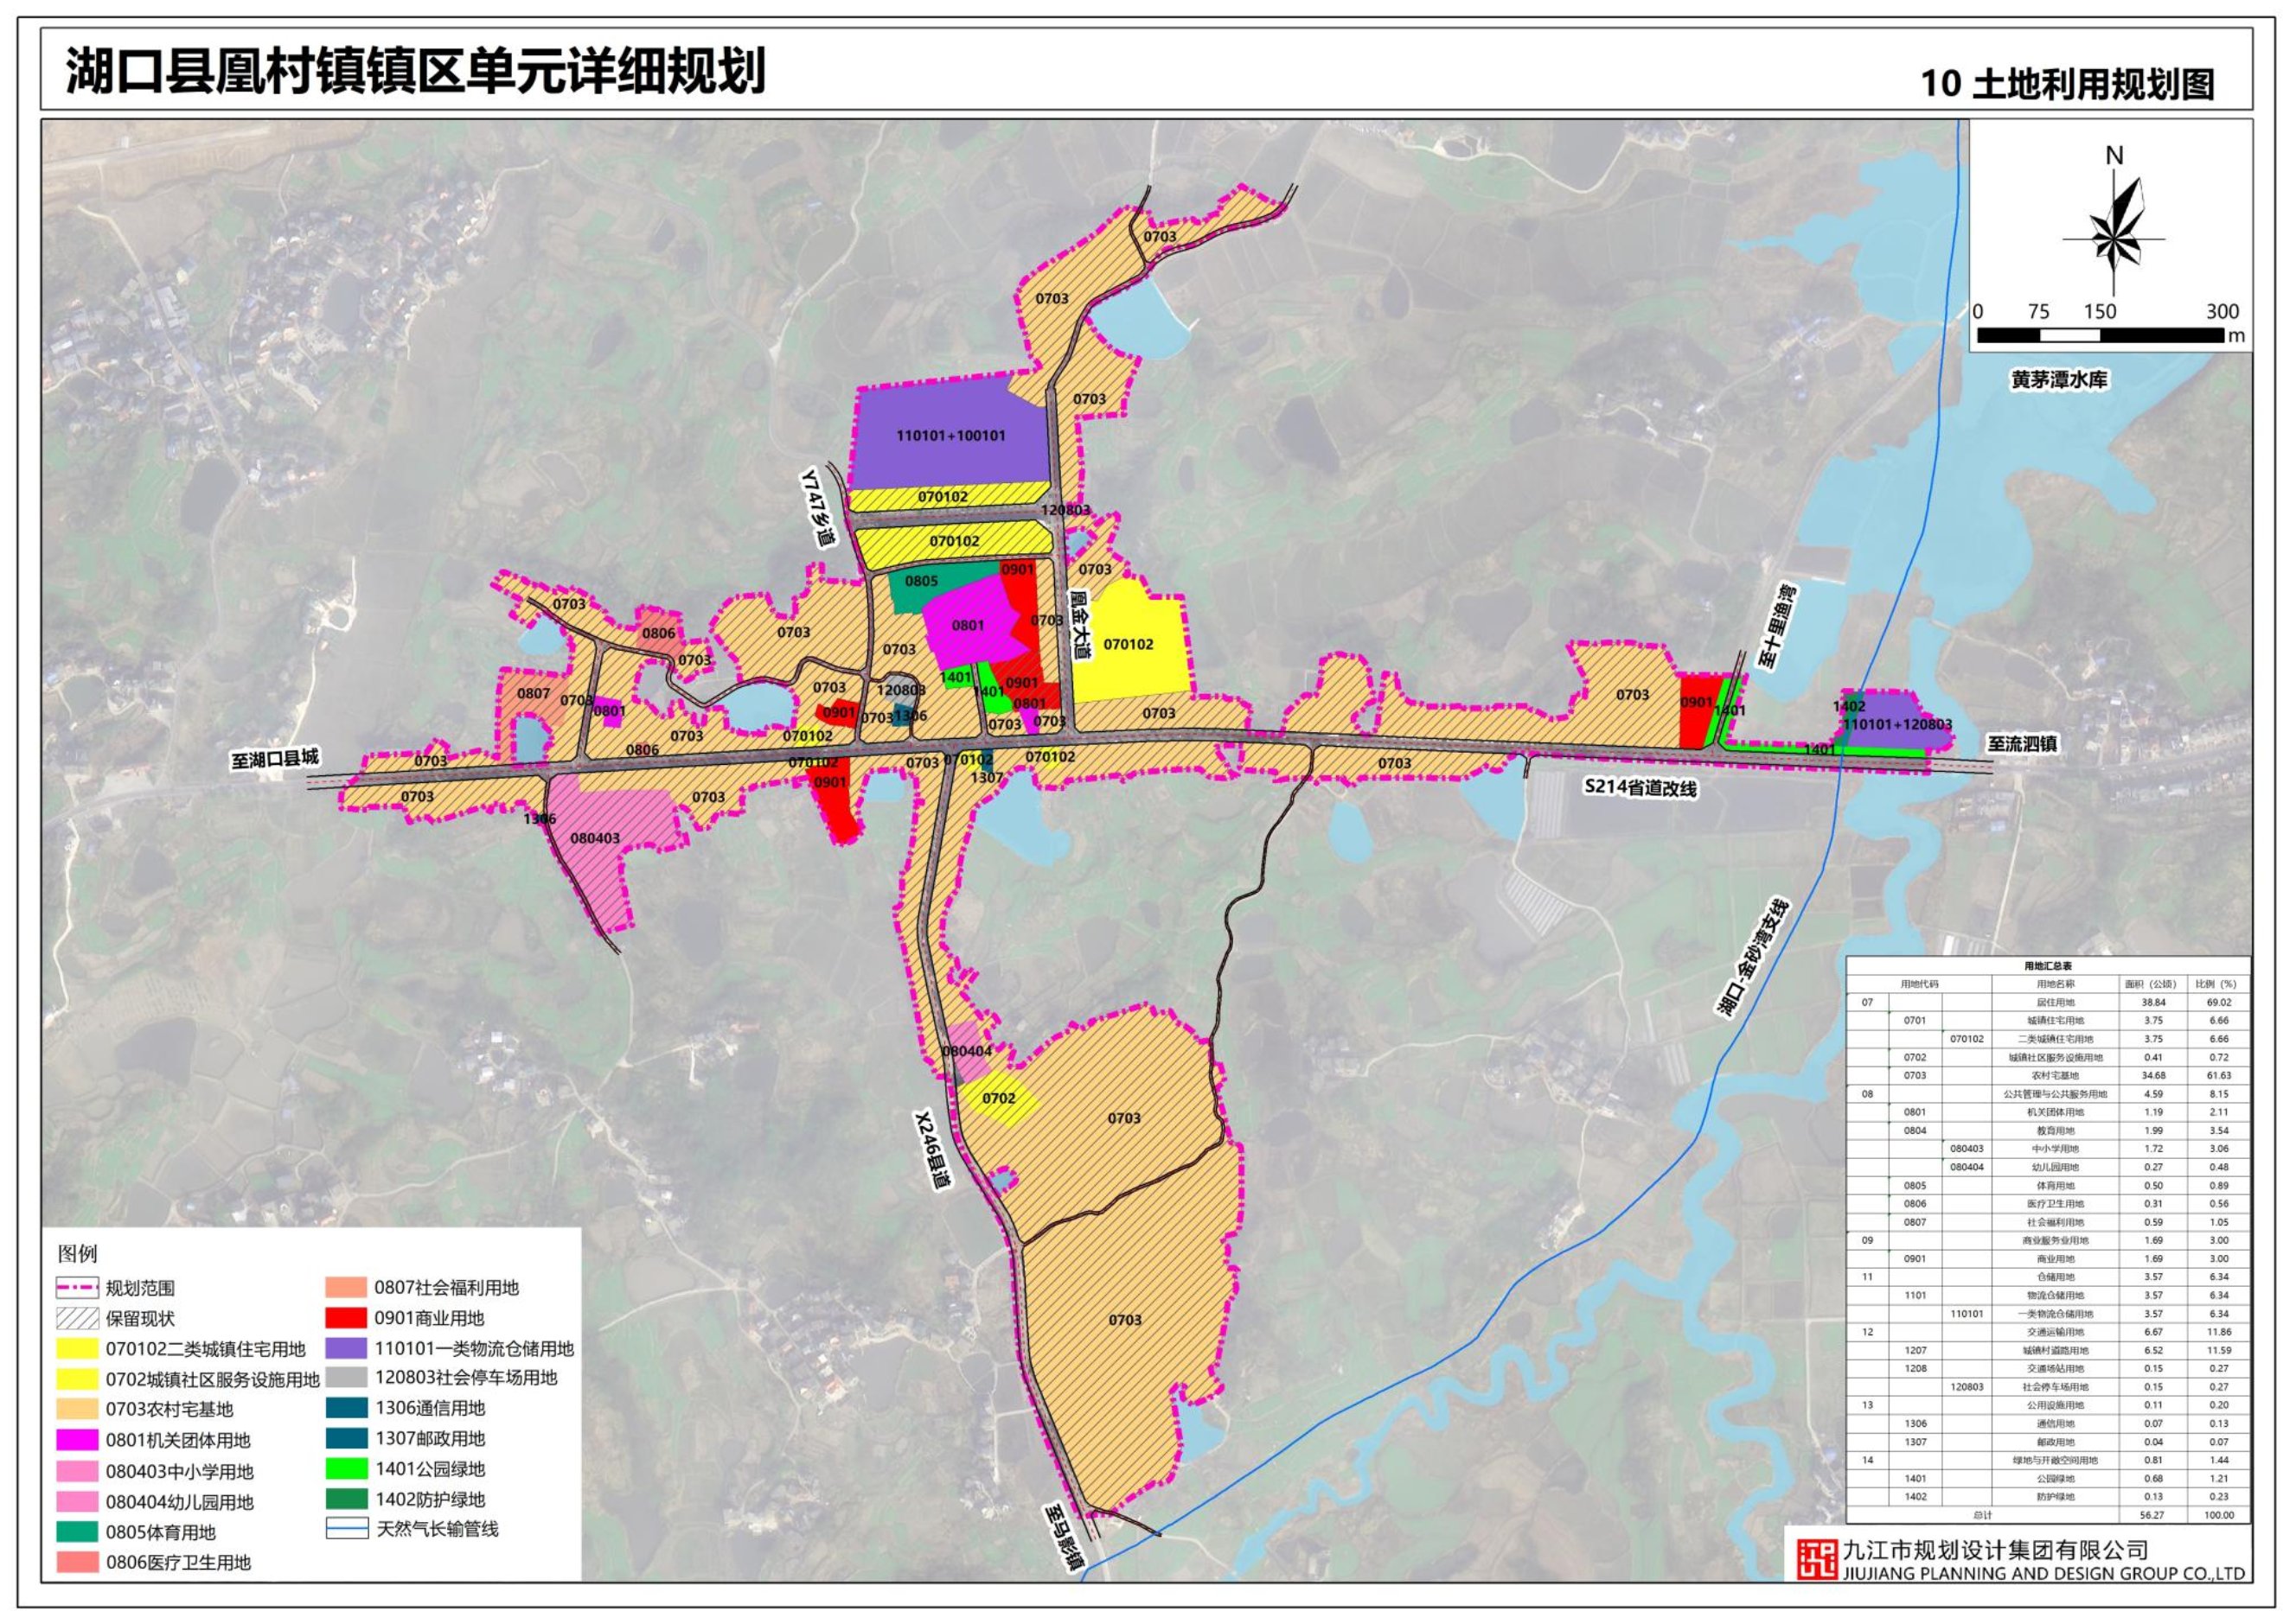The width and height of the screenshot is (2296, 1624).
Task: Click the 0901商业用地 red legend swatch
Action: tap(346, 1318)
